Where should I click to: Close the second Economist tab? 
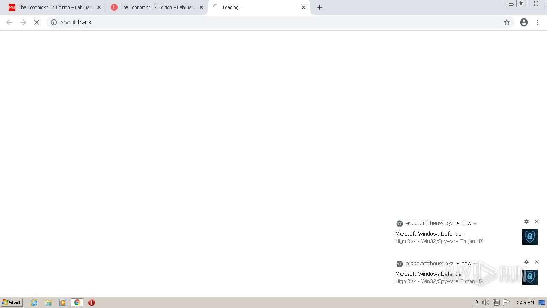pyautogui.click(x=201, y=7)
